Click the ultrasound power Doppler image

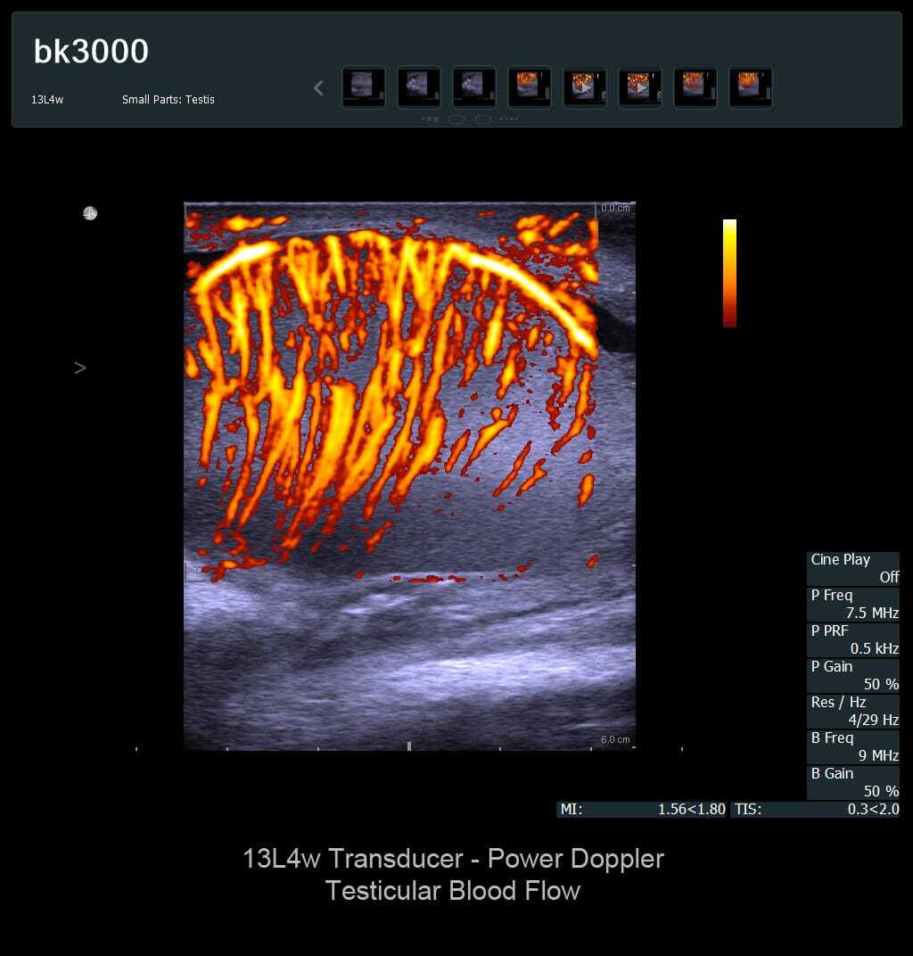(x=409, y=475)
